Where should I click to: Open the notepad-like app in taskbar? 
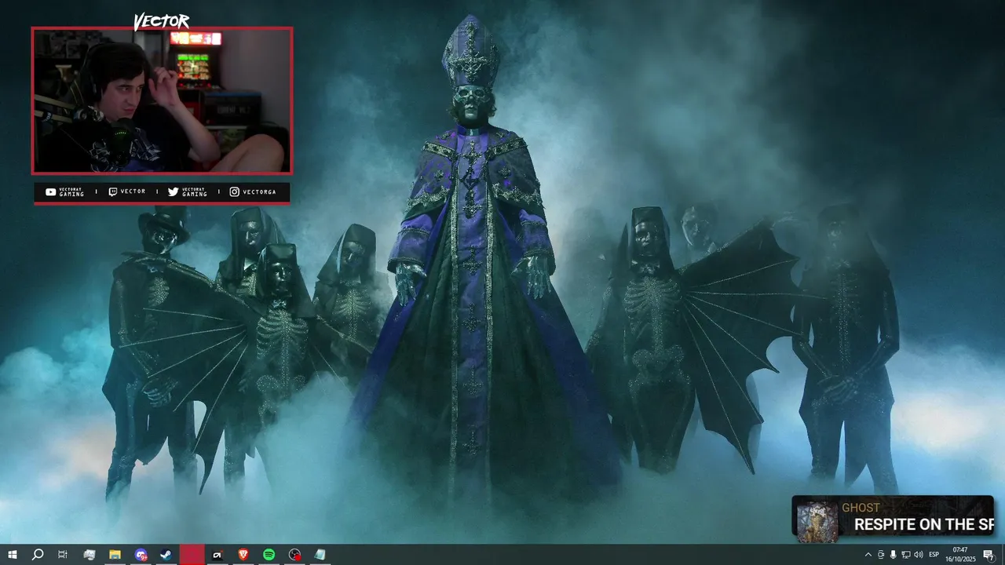320,555
